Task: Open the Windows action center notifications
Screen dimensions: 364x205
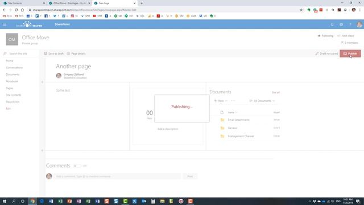Action: click(358, 201)
